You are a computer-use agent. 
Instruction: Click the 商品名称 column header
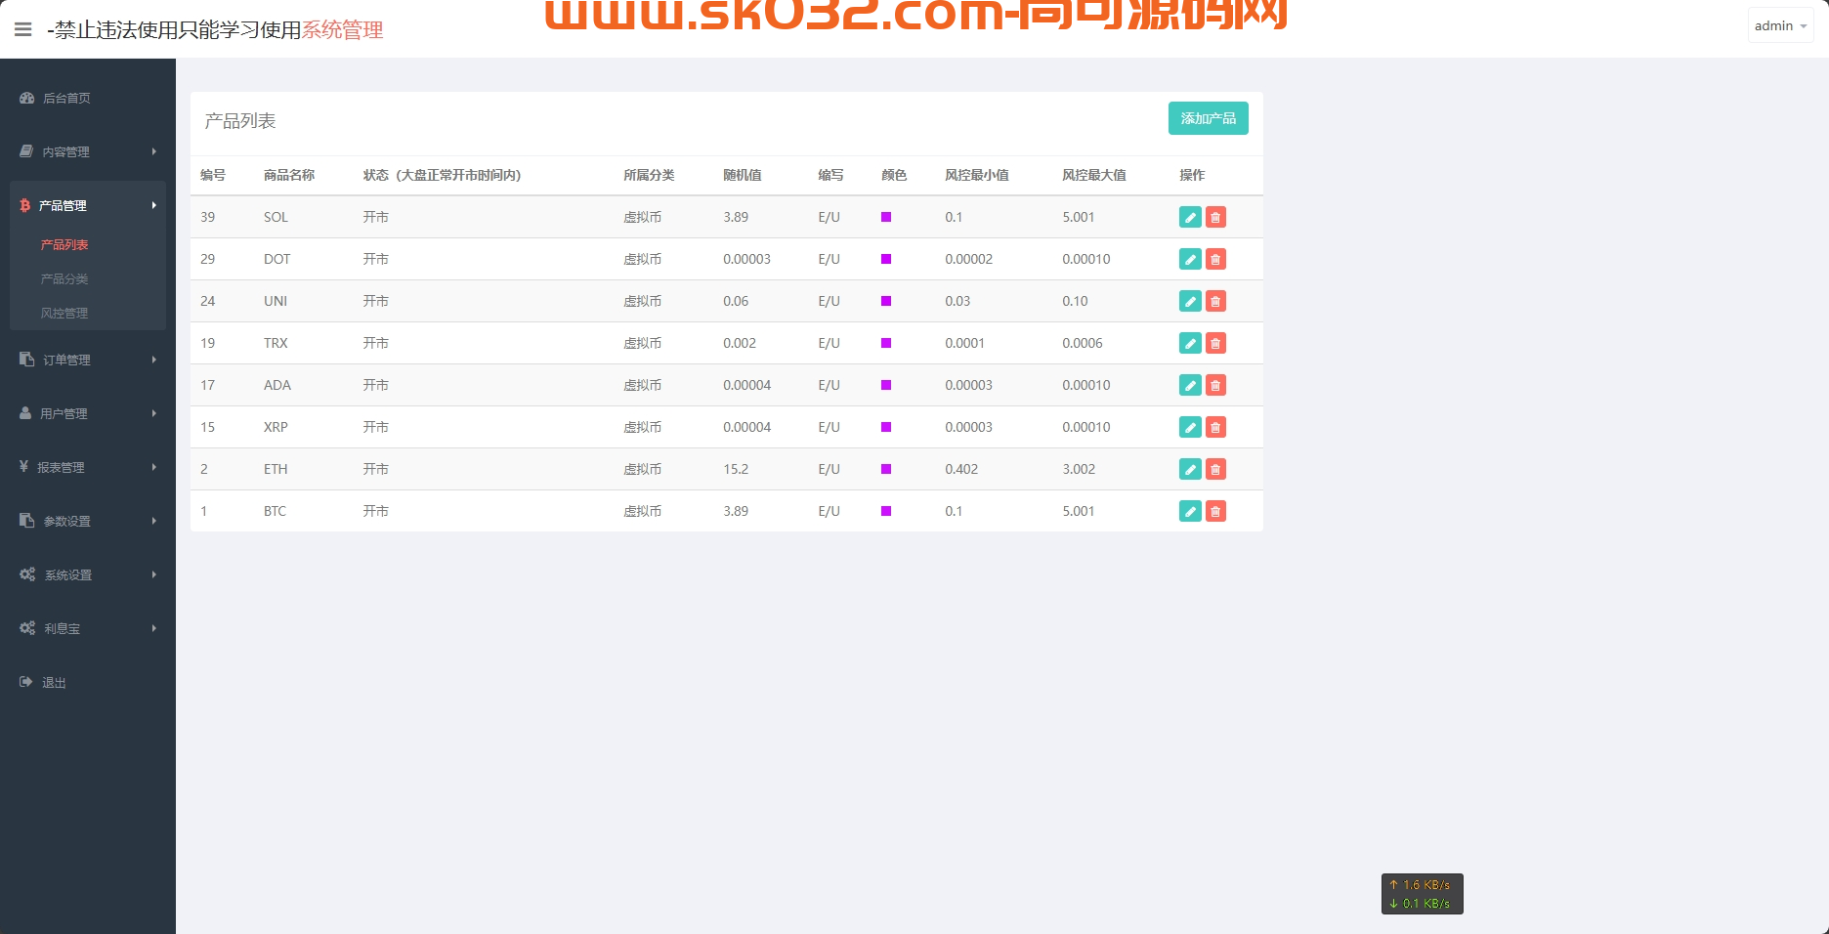click(289, 175)
